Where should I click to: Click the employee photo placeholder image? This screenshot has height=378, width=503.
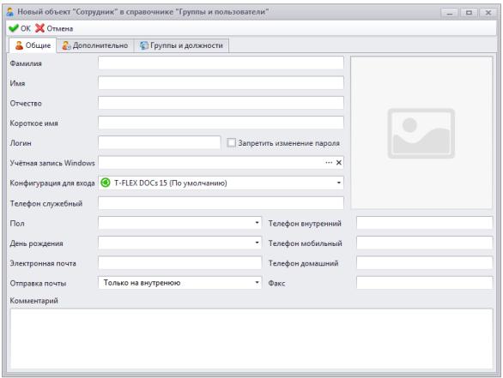(x=421, y=133)
